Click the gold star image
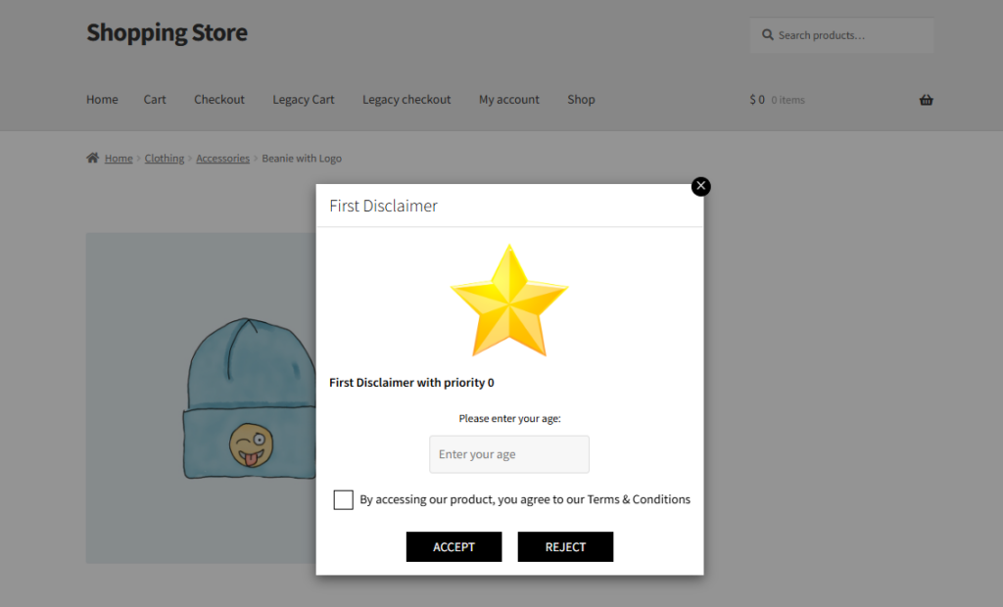 (x=509, y=300)
